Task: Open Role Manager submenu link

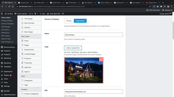Action: coord(6,27)
